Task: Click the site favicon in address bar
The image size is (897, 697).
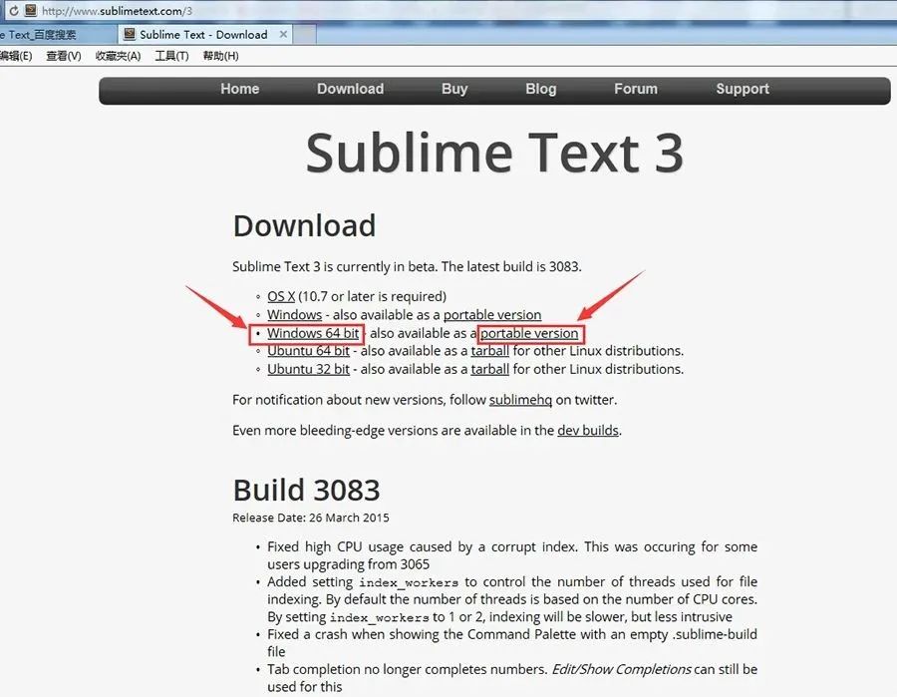Action: (x=31, y=10)
